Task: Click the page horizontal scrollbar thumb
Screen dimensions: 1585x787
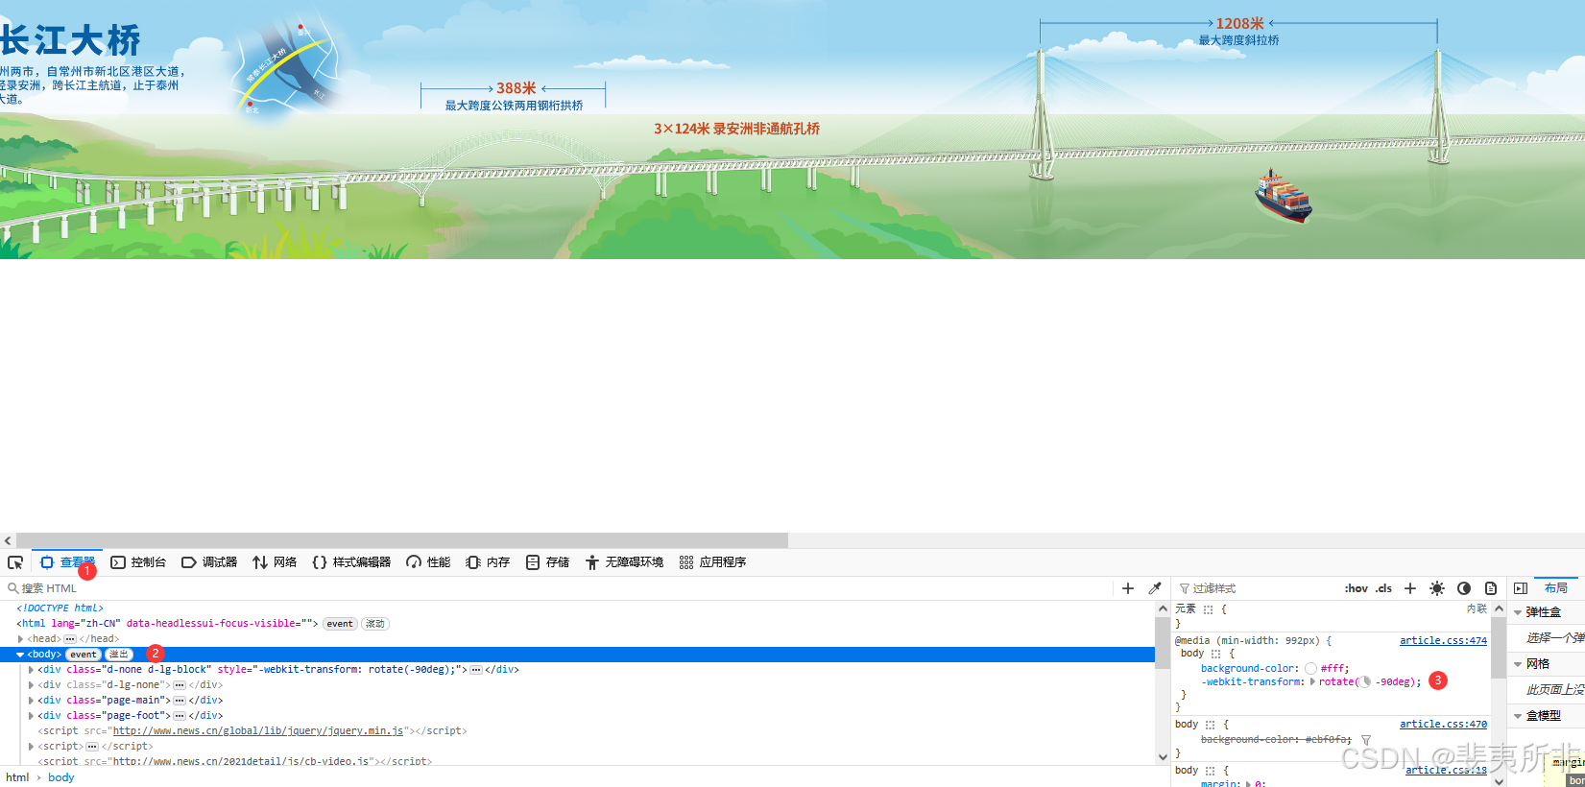Action: point(402,540)
